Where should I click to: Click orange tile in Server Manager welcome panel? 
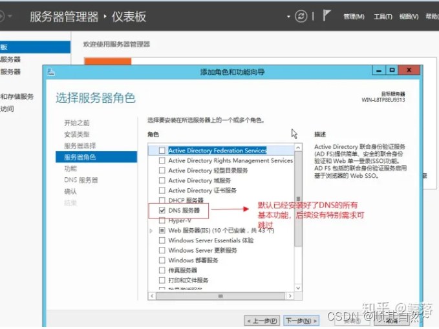pyautogui.click(x=108, y=61)
